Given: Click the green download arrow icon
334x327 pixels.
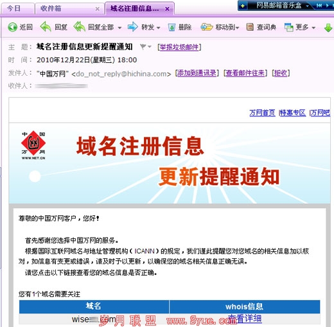Looking at the screenshot, I should coord(328,28).
